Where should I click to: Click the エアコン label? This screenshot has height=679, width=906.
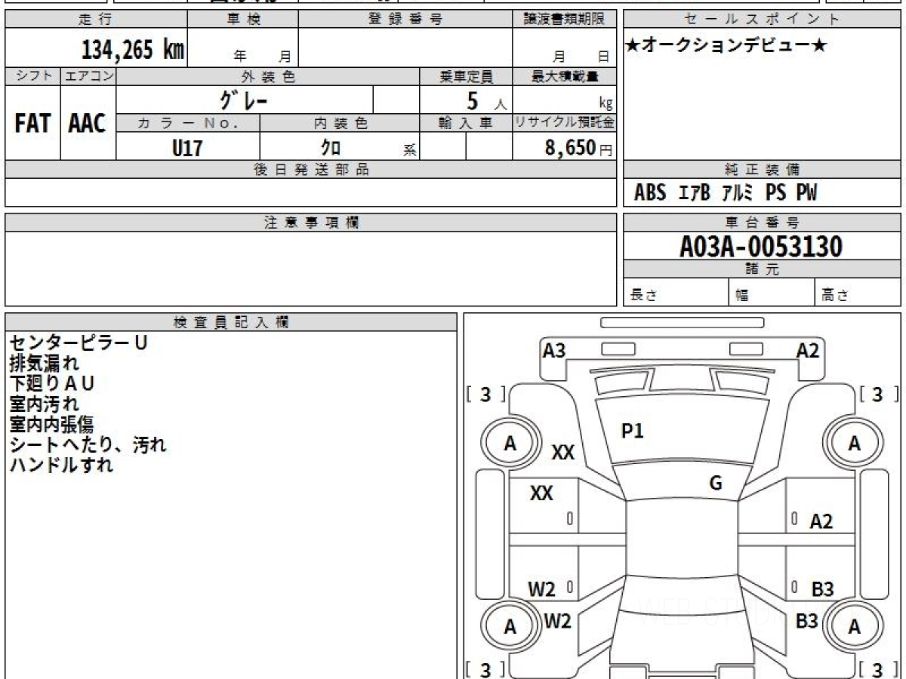88,76
